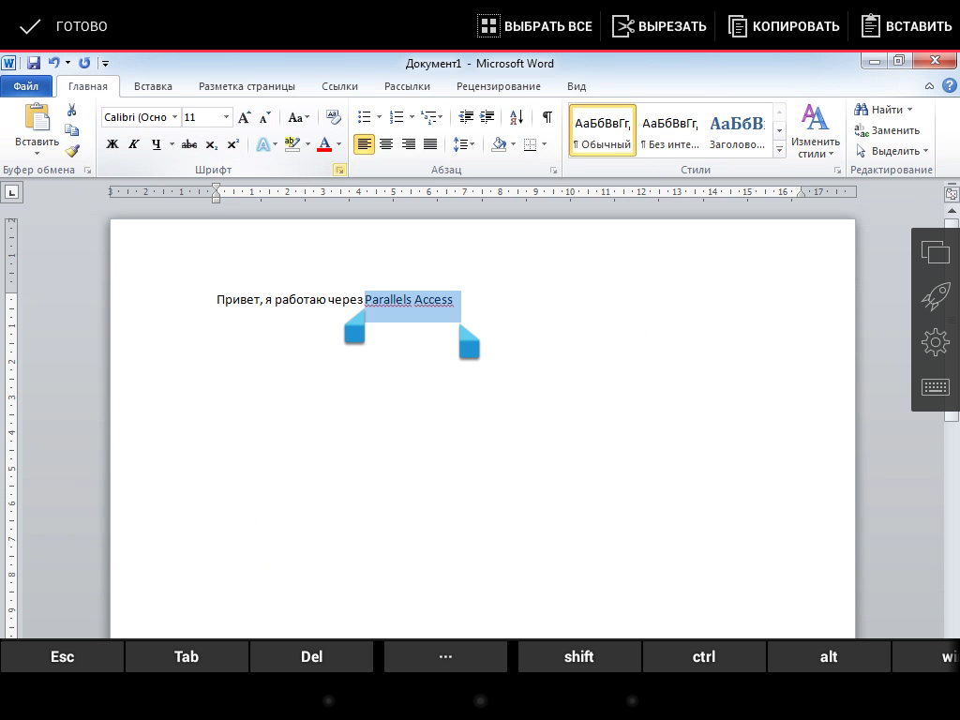Center the paragraph text
Viewport: 960px width, 720px height.
386,144
